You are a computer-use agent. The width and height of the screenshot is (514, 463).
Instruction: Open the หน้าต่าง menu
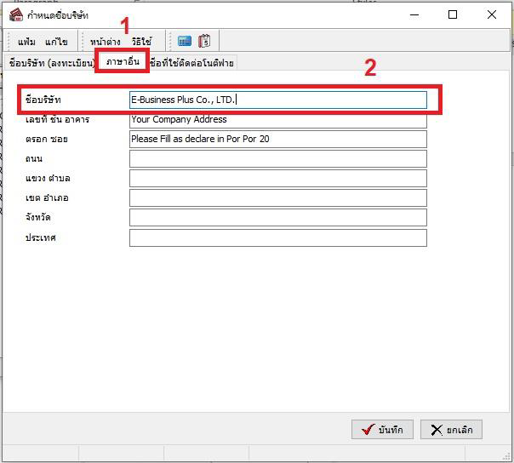105,42
